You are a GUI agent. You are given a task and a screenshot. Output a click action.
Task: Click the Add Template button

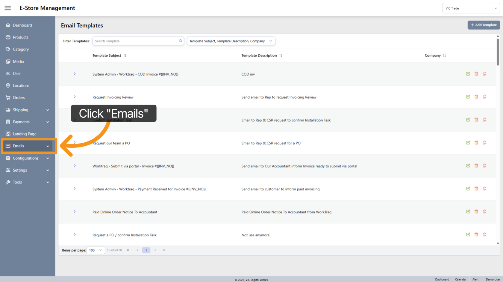(x=484, y=25)
